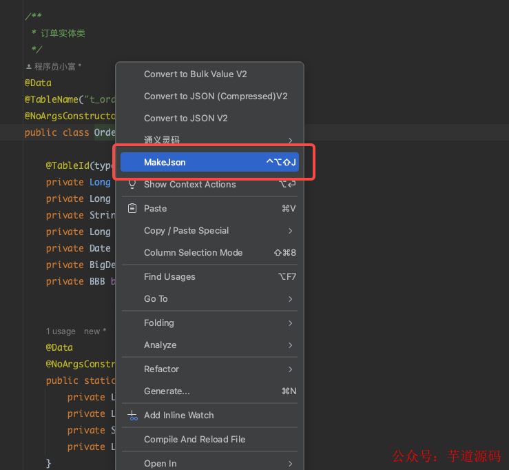Click the 'new *' author hint
509x470 pixels.
[x=95, y=331]
